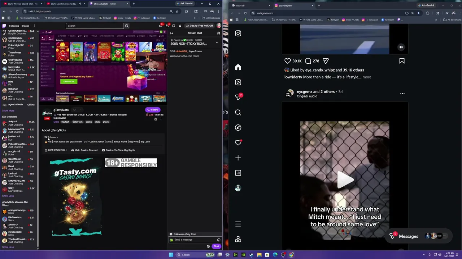The image size is (462, 259).
Task: Show More followed channels
Action: coord(8,110)
